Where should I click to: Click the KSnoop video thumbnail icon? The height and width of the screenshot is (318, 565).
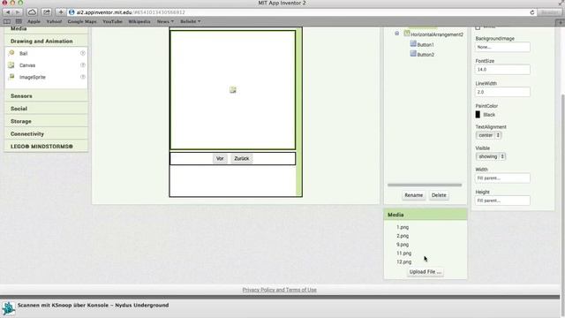[x=8, y=308]
